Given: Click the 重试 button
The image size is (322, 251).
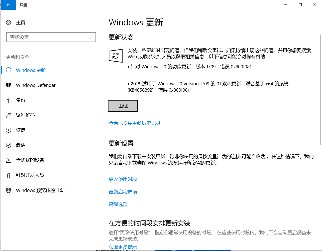Looking at the screenshot, I should 123,106.
